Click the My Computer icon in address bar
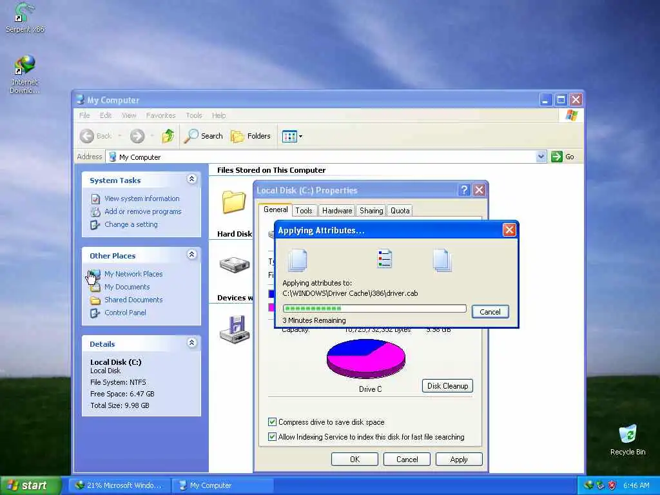This screenshot has height=495, width=660. point(112,157)
